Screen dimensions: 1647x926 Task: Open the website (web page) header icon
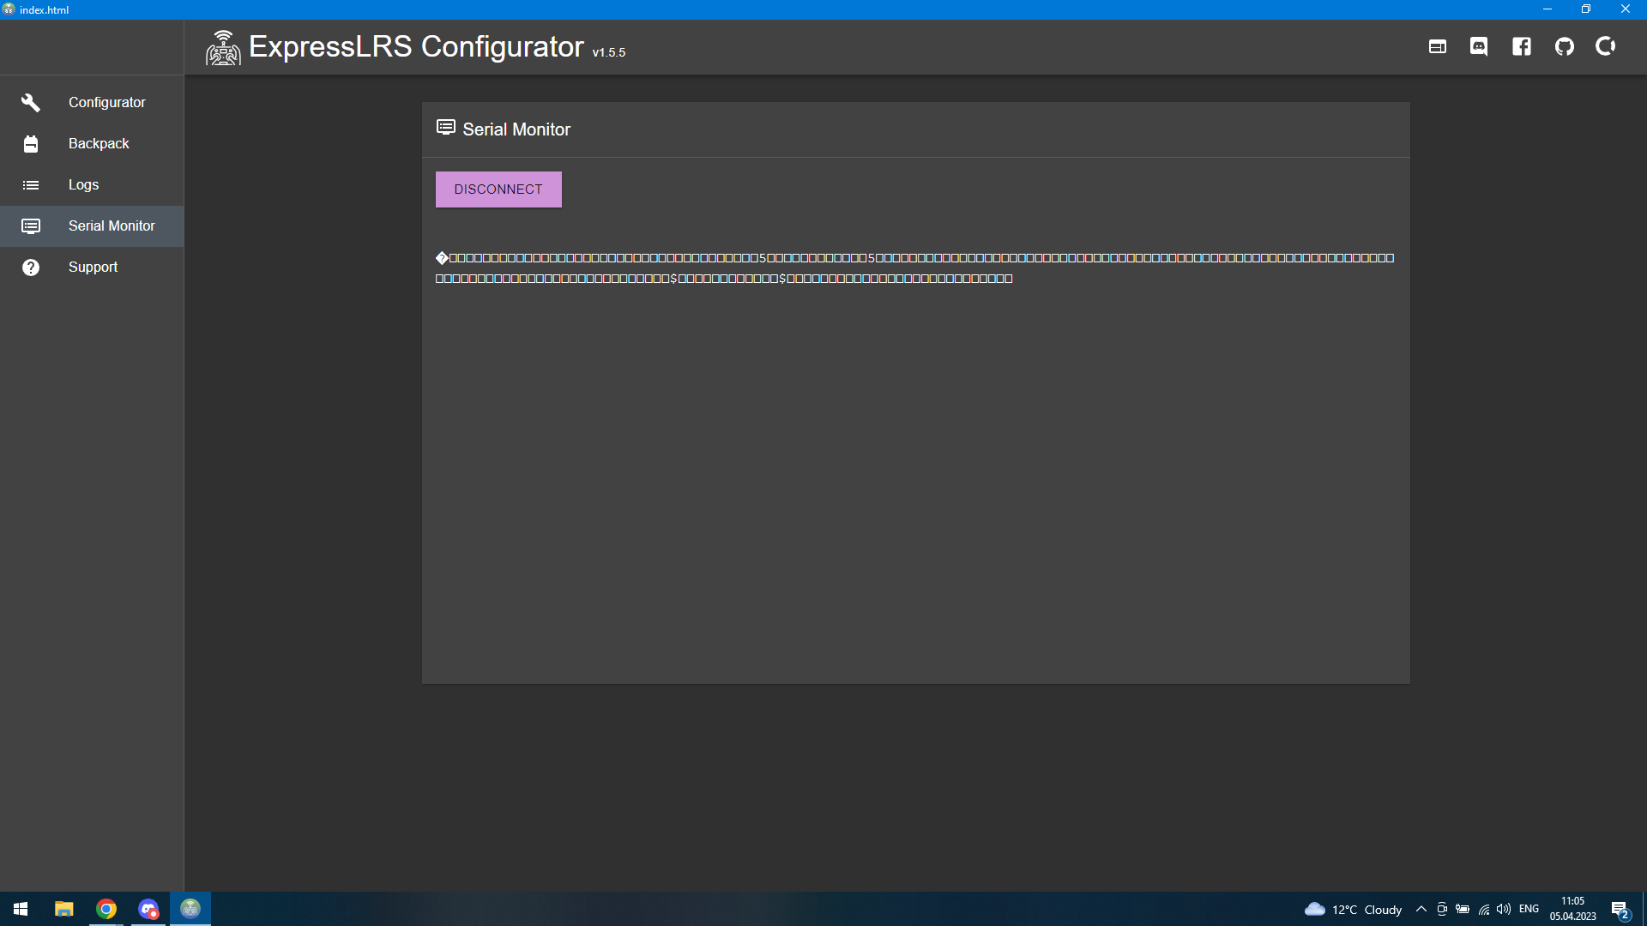(x=1438, y=46)
